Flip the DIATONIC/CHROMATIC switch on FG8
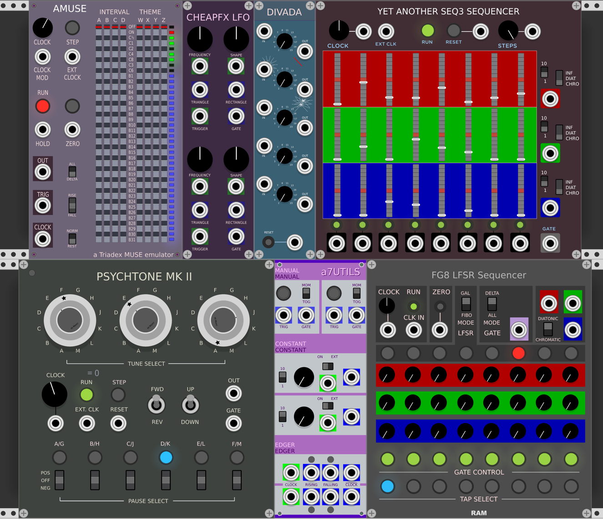The width and height of the screenshot is (603, 519). [548, 329]
